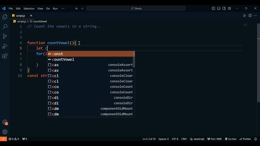This screenshot has height=146, width=260.
Task: Click the minimap in the editor
Action: coord(247,25)
